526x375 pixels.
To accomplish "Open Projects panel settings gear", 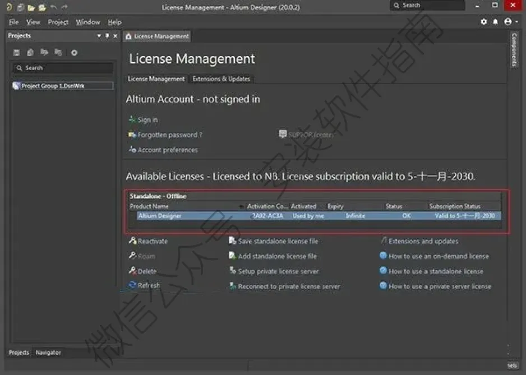I will click(x=74, y=53).
